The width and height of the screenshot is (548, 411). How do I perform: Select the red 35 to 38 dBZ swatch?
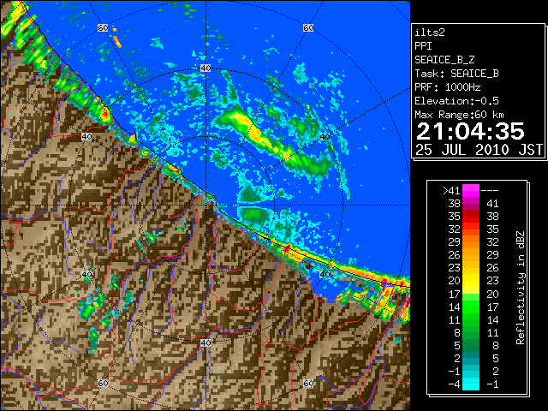[471, 217]
